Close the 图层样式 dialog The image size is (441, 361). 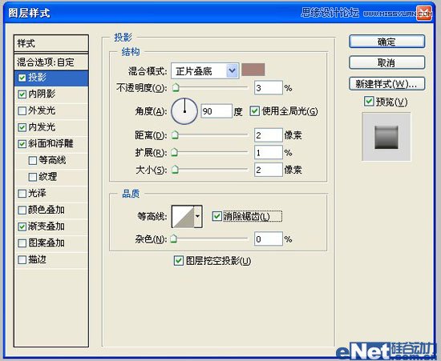coord(424,13)
